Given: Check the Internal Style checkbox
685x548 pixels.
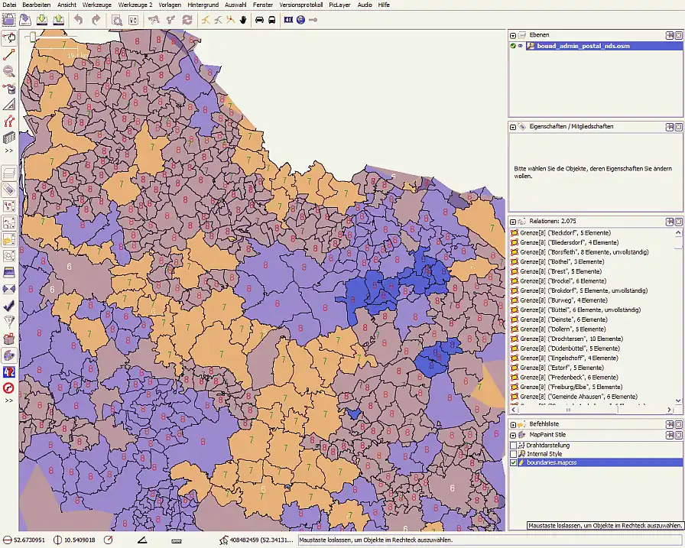Looking at the screenshot, I should click(514, 454).
